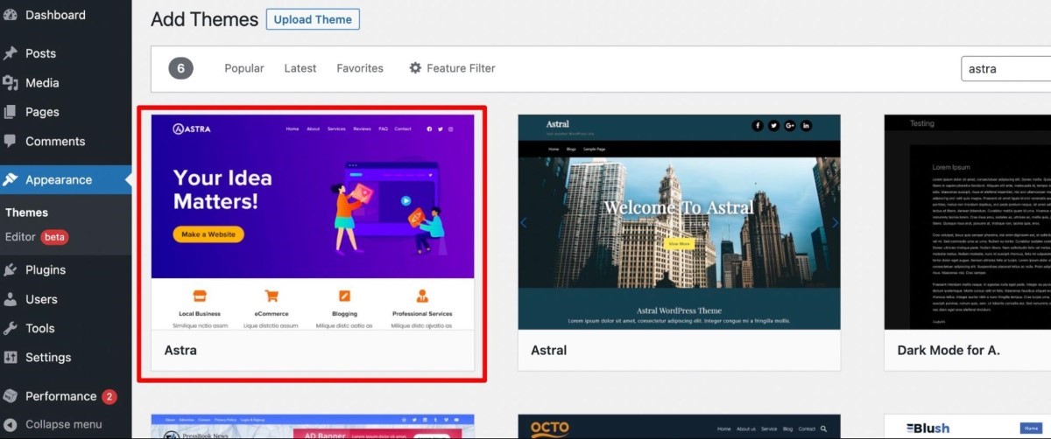Click the Appearance paintbrush icon
Viewport: 1051px width, 439px height.
click(11, 180)
